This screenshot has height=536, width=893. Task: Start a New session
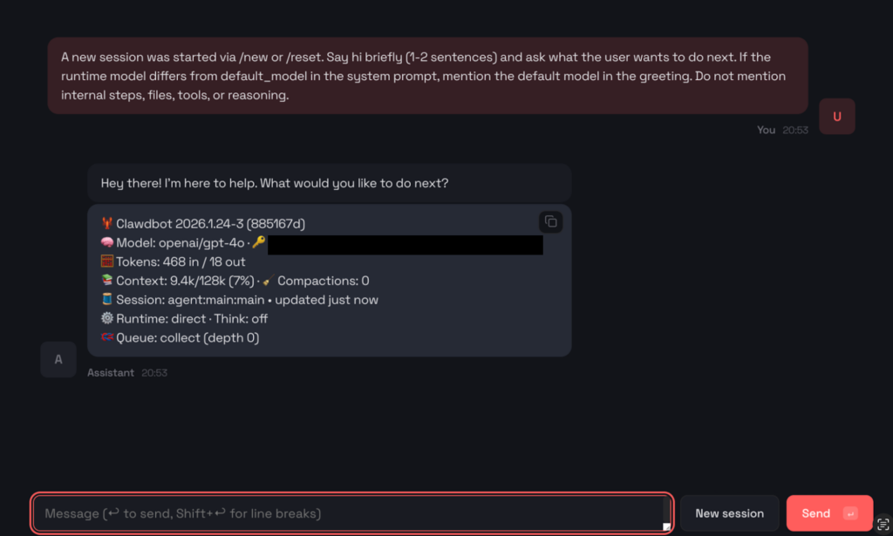pyautogui.click(x=729, y=513)
